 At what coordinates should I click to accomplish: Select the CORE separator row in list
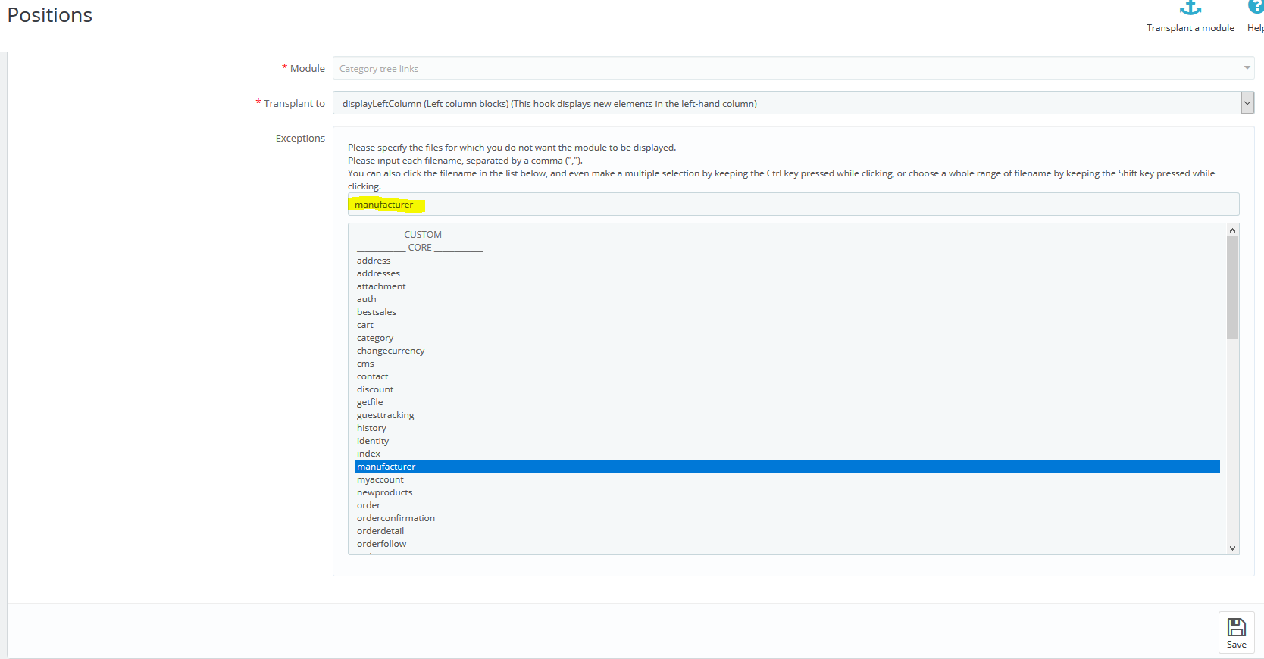tap(787, 248)
